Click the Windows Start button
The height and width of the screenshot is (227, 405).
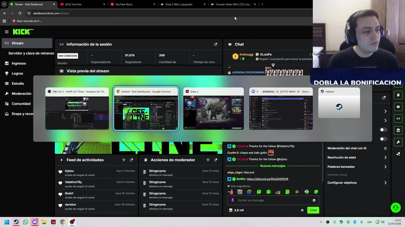pyautogui.click(x=7, y=222)
